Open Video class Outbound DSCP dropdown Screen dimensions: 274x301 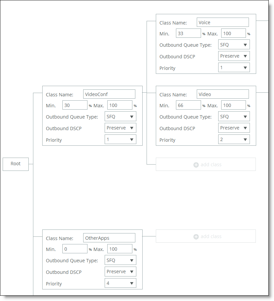tap(234, 128)
